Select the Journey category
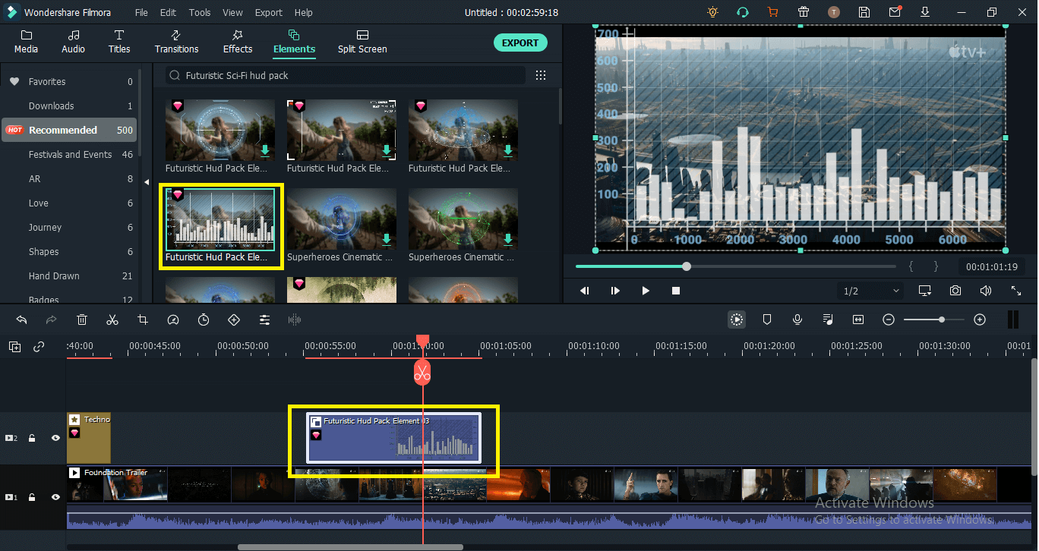Viewport: 1039px width, 551px height. pyautogui.click(x=69, y=227)
